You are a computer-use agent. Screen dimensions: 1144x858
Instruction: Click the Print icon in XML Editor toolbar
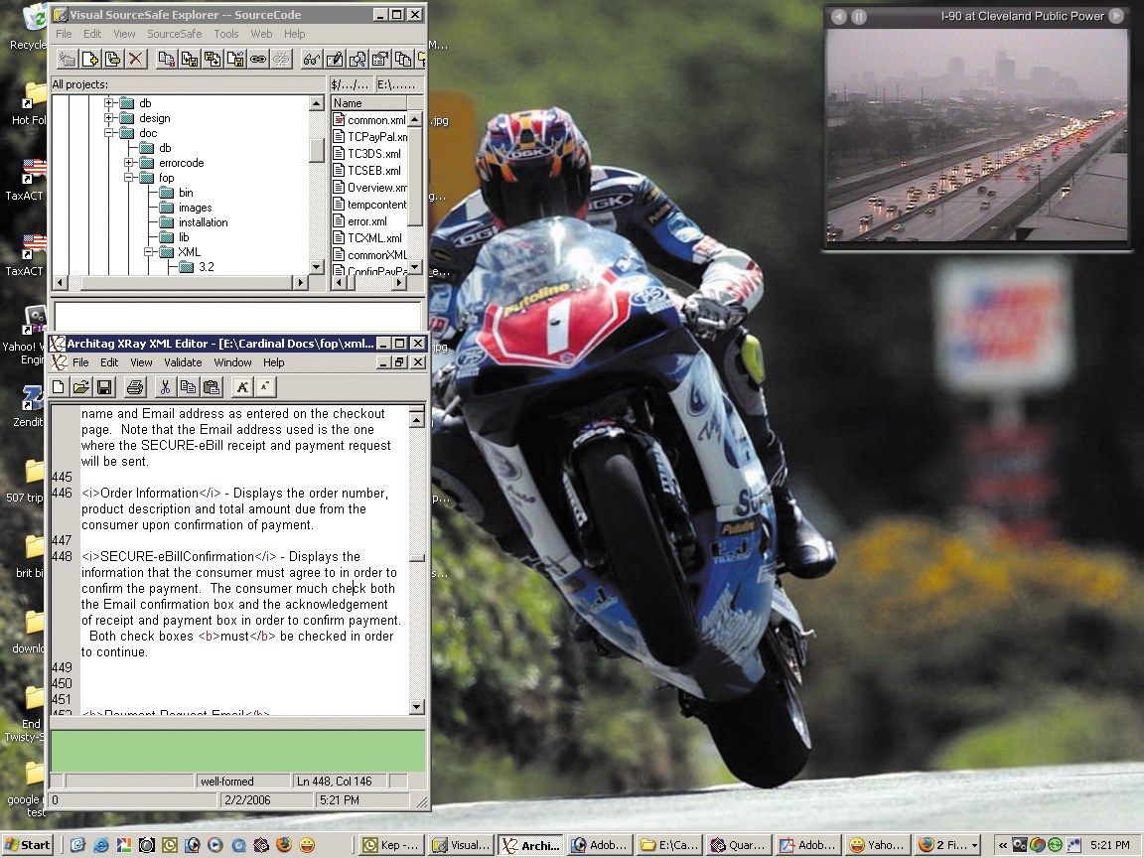[x=135, y=387]
